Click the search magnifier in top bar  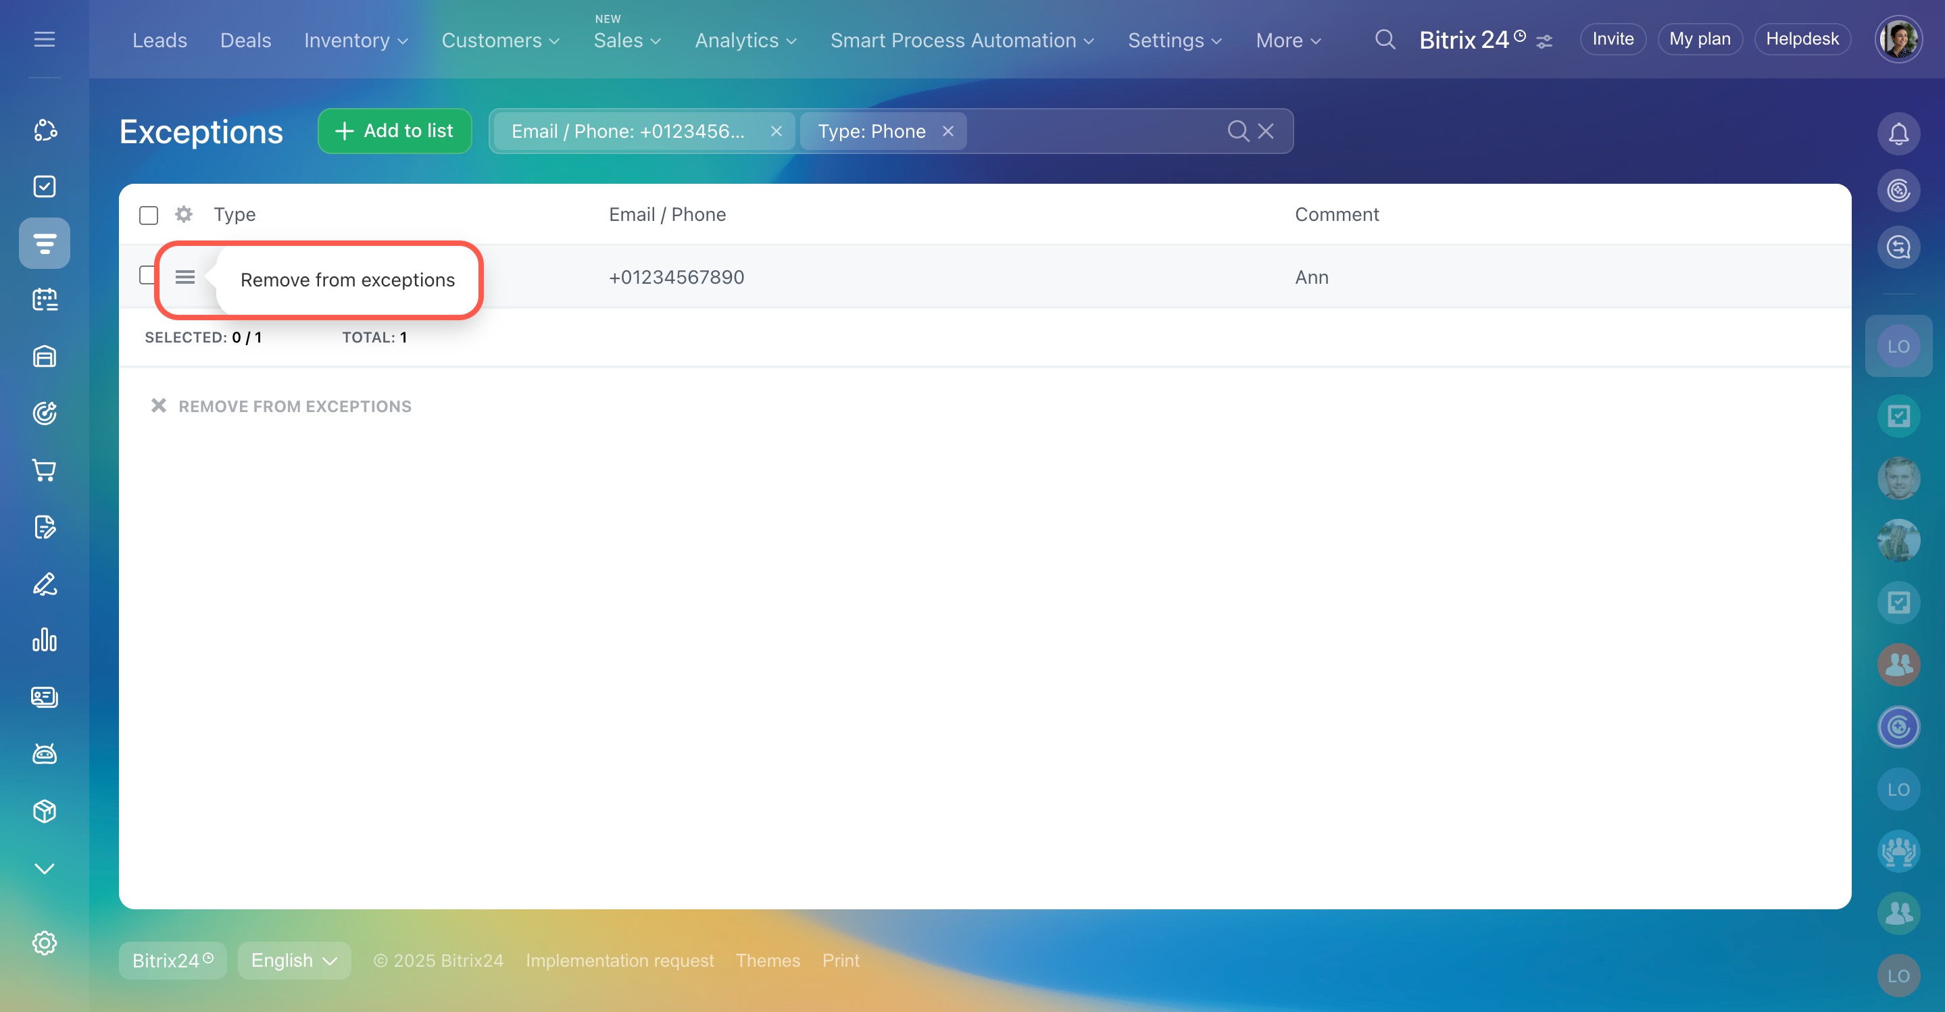(1385, 39)
